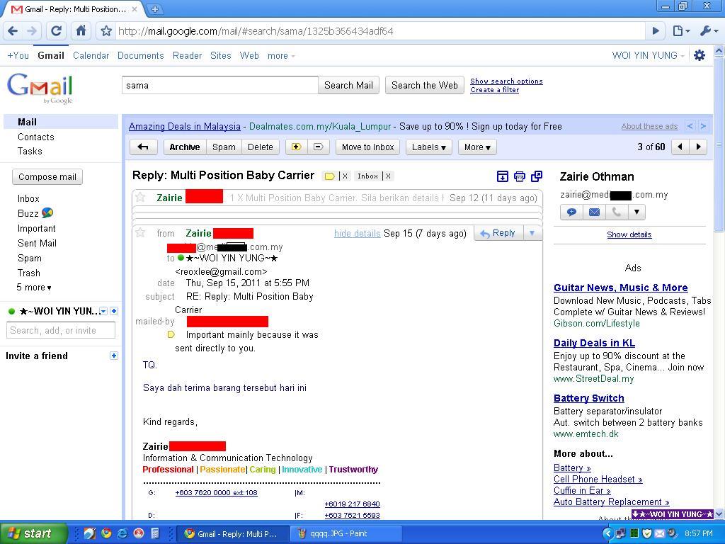
Task: Open the browser wrench settings menu
Action: (x=708, y=31)
